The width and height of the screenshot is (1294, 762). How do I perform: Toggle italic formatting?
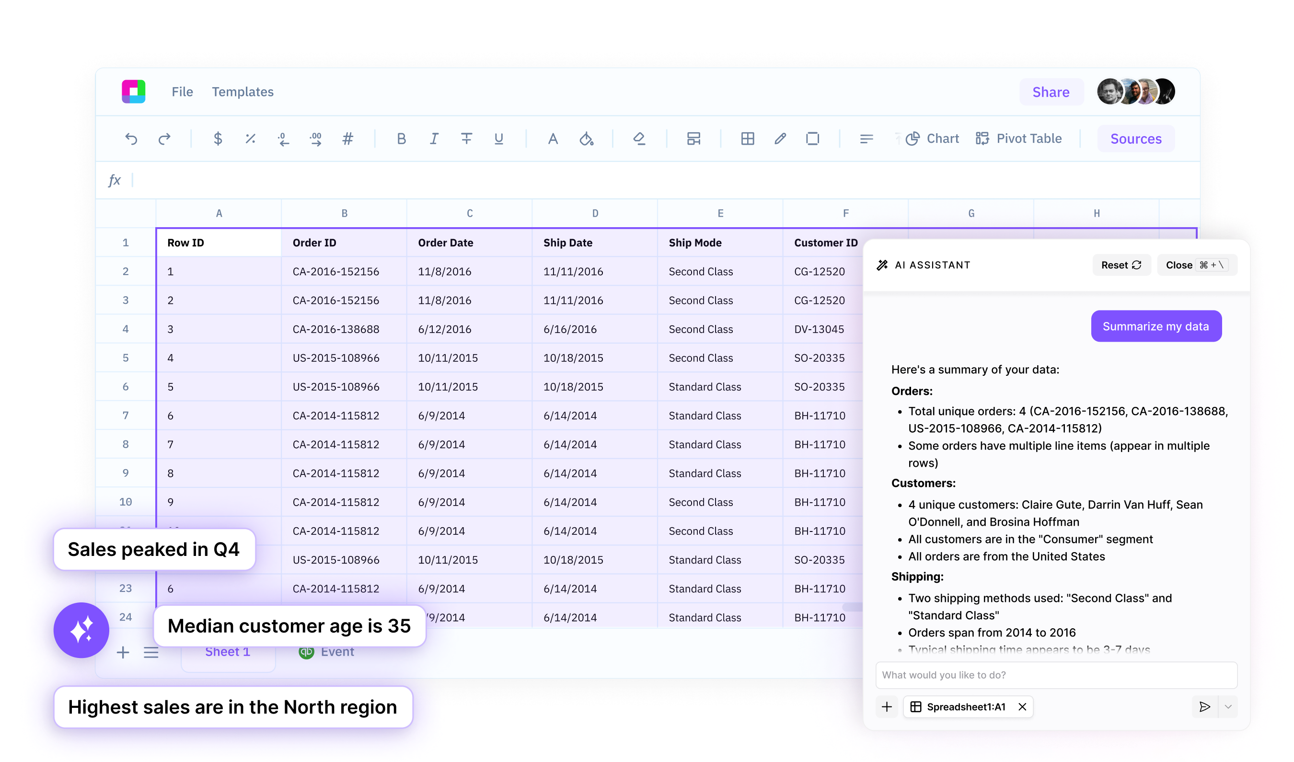[x=434, y=139]
